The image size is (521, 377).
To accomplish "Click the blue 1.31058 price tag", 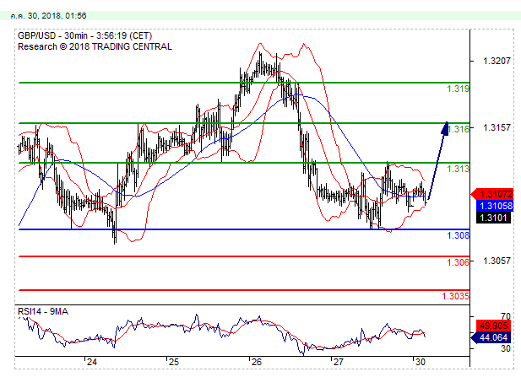I will point(495,206).
